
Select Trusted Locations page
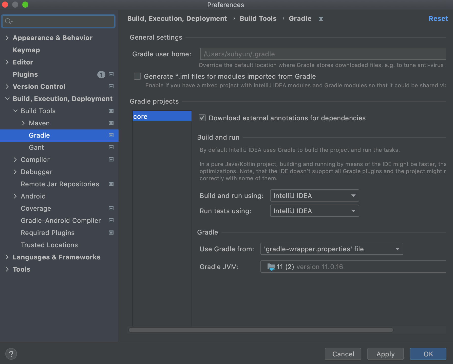pyautogui.click(x=49, y=245)
